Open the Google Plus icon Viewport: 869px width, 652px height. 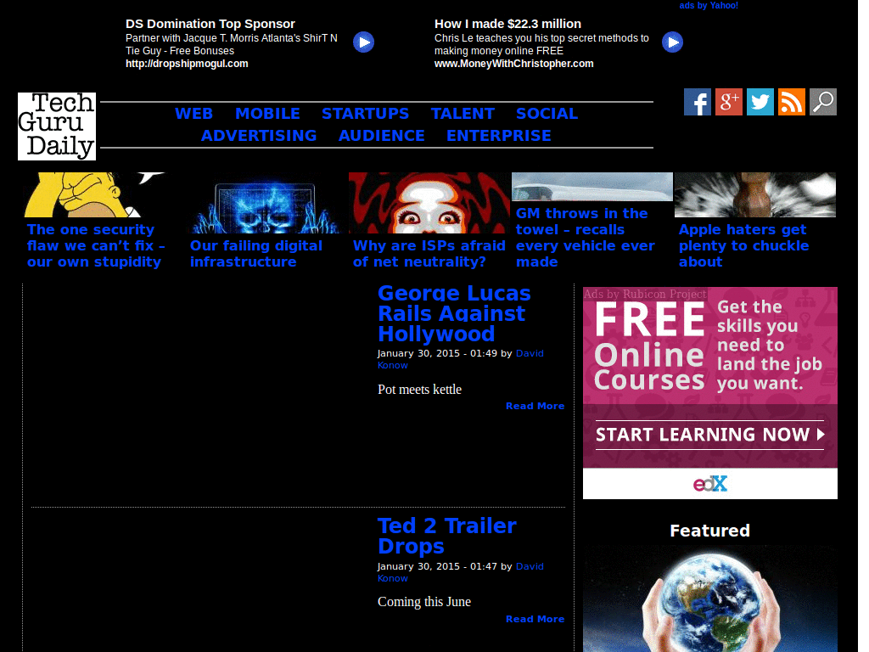729,102
